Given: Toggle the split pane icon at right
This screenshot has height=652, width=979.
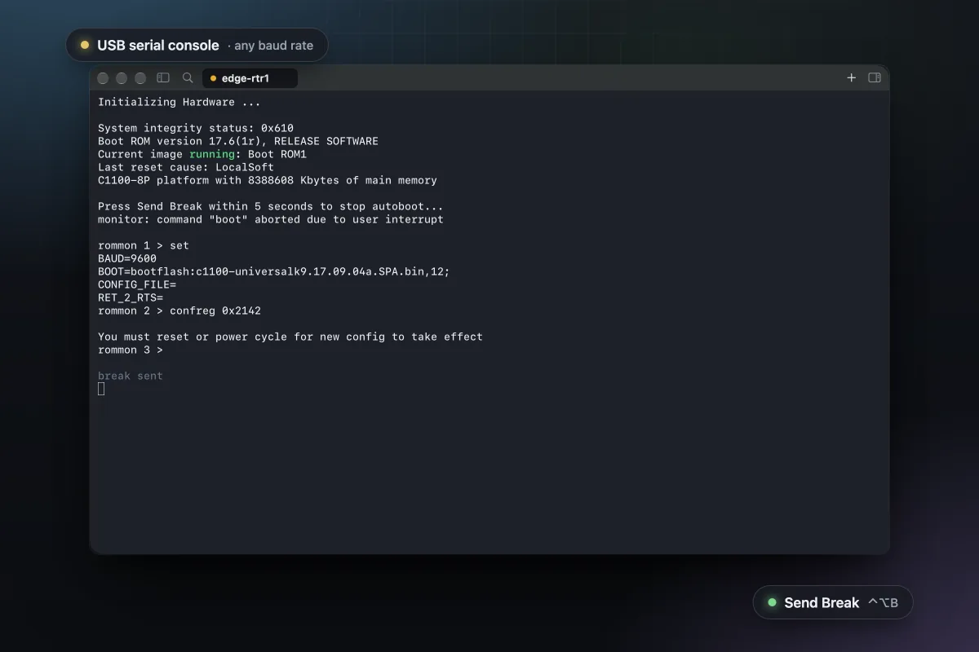Looking at the screenshot, I should click(875, 78).
